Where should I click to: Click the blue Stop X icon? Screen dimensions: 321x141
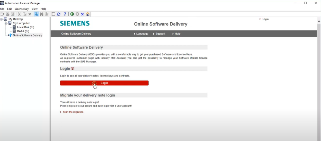click(x=83, y=14)
